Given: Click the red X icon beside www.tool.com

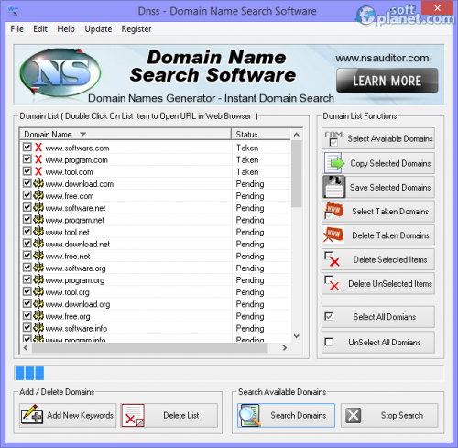Looking at the screenshot, I should [x=38, y=171].
